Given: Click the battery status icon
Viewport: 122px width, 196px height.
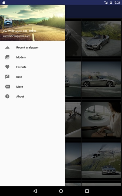Looking at the screenshot, I should [111, 3].
